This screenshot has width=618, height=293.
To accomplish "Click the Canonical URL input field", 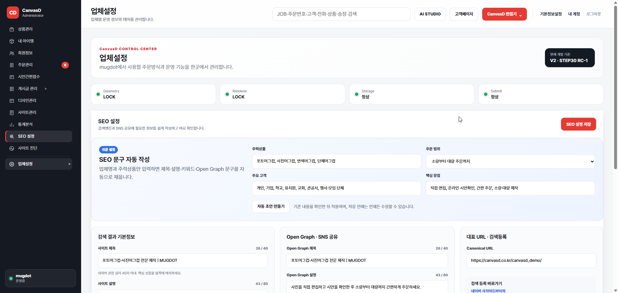I will click(x=531, y=261).
